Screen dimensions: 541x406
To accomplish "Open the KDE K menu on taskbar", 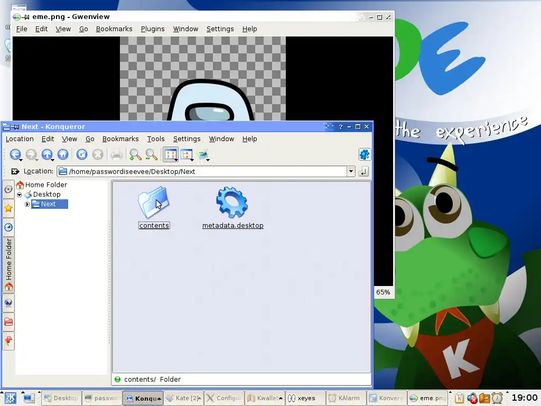I will coord(10,398).
